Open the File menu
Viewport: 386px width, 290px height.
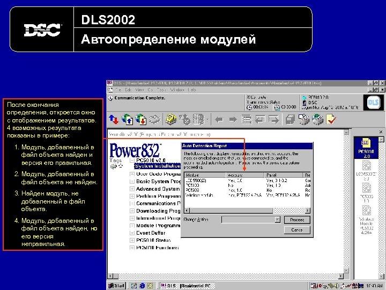pyautogui.click(x=118, y=90)
